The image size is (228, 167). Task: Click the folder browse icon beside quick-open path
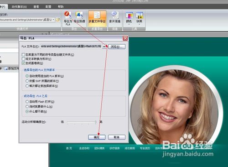[57, 20]
